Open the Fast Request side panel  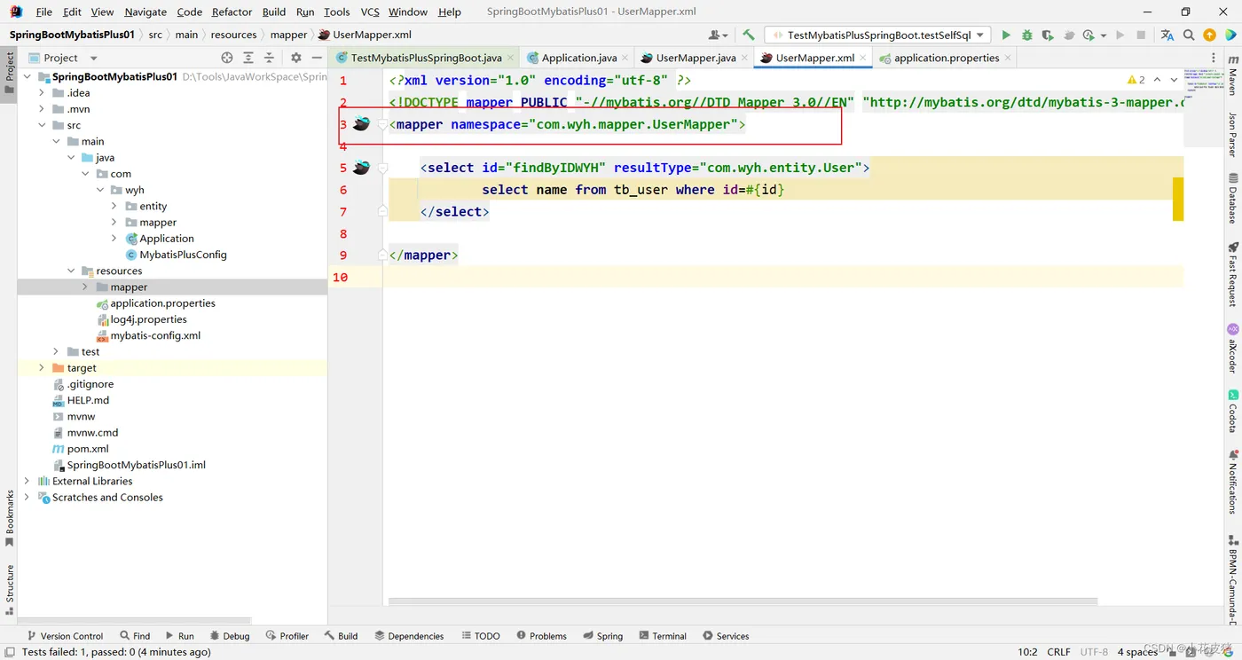point(1233,274)
